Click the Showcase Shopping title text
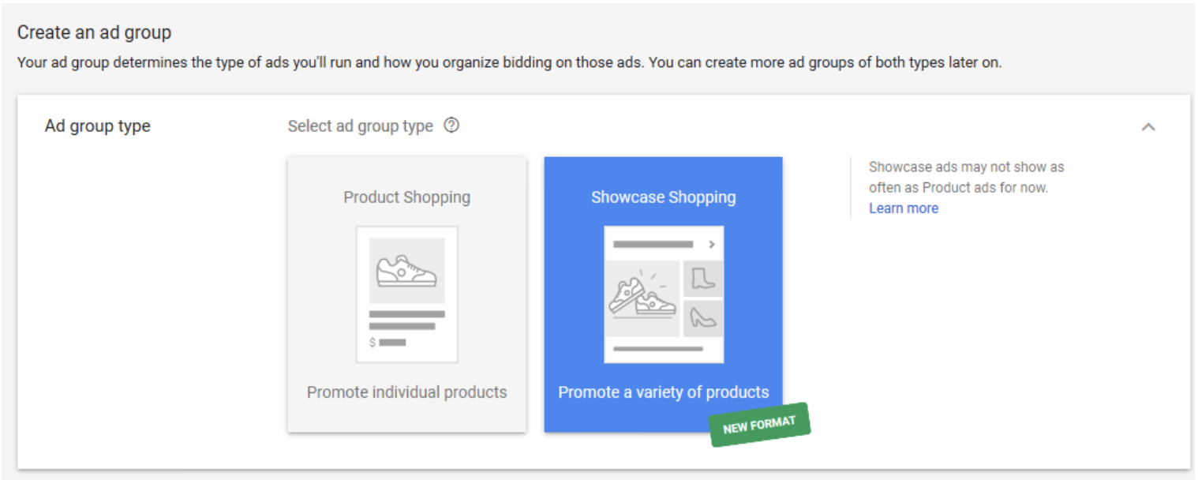The image size is (1198, 480). [663, 197]
